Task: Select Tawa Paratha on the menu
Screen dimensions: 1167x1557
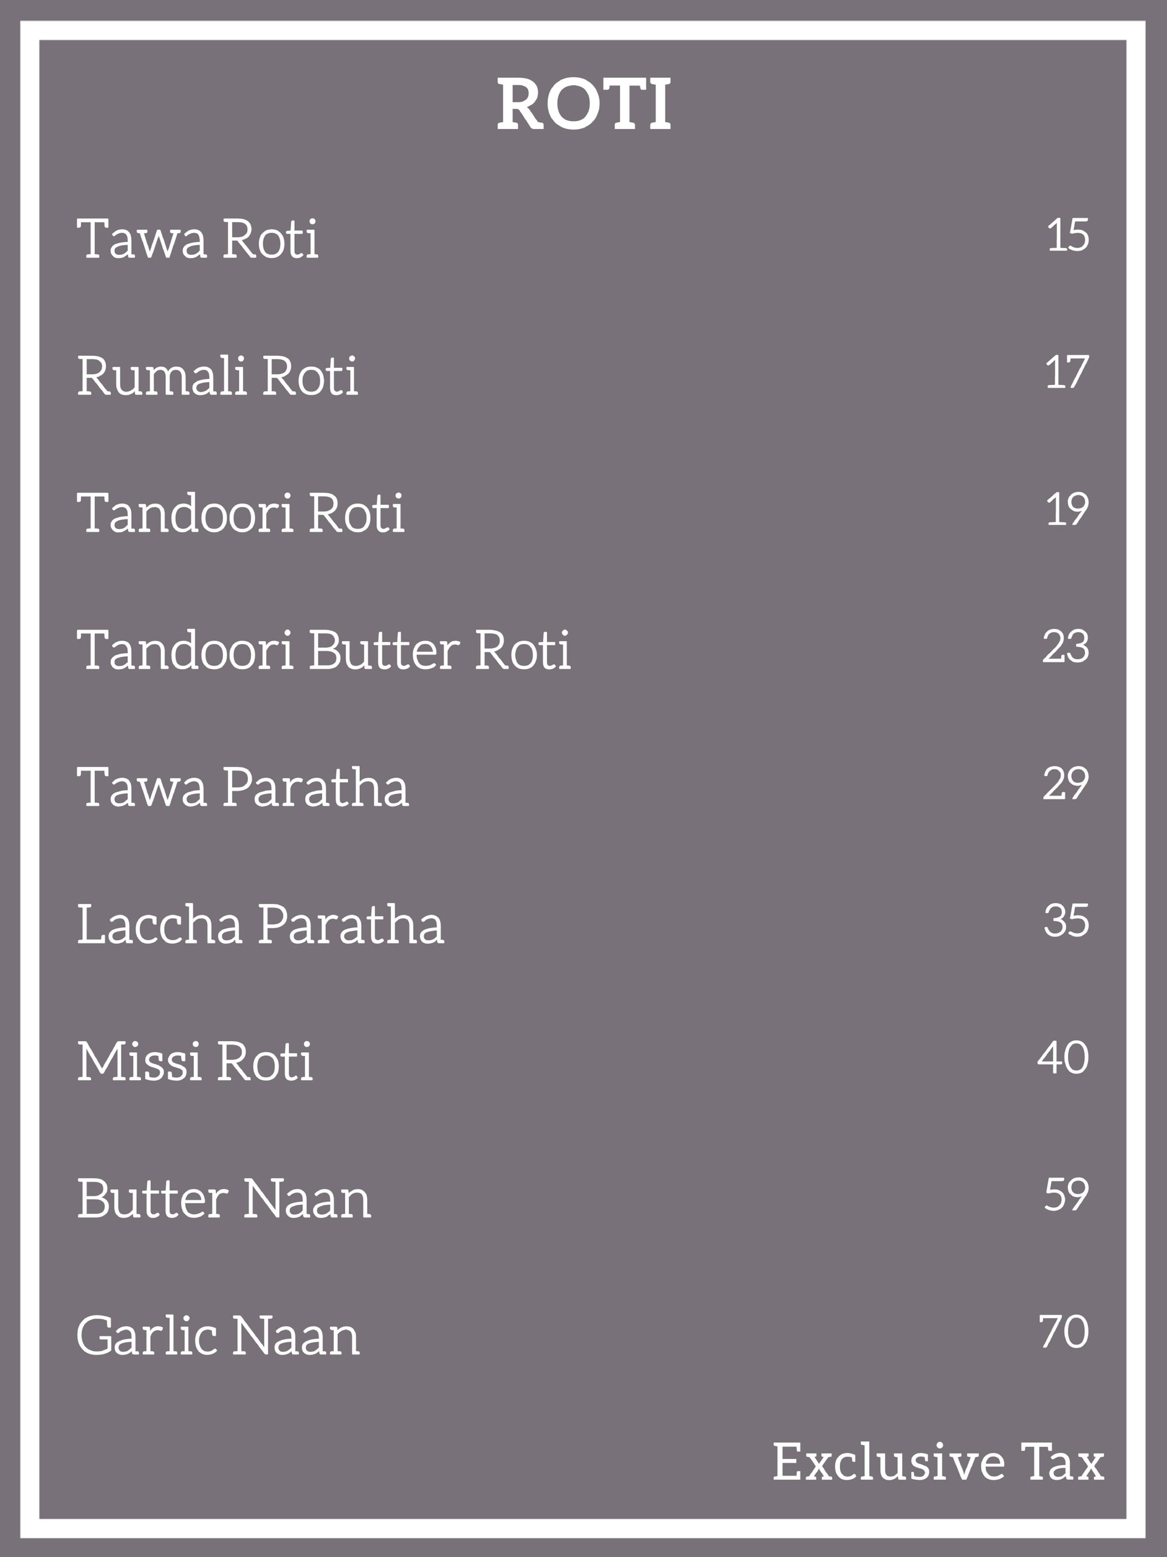Action: click(243, 786)
